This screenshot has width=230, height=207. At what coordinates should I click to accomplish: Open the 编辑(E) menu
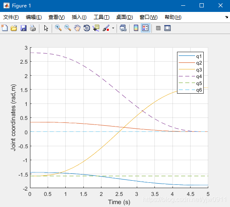tap(34, 17)
